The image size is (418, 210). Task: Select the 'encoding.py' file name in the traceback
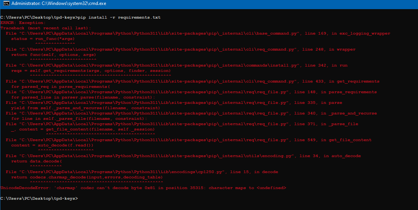pos(277,156)
